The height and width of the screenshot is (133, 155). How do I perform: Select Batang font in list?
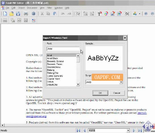click(x=62, y=70)
